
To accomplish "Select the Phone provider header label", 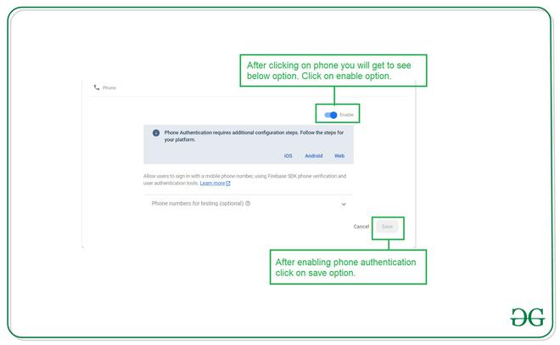I will tap(109, 88).
